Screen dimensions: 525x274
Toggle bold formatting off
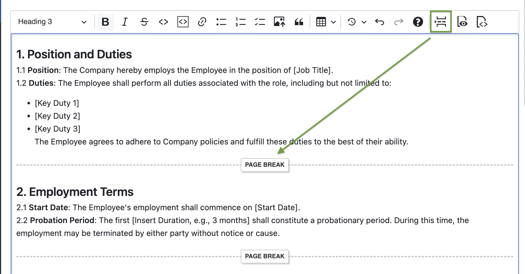click(x=106, y=21)
